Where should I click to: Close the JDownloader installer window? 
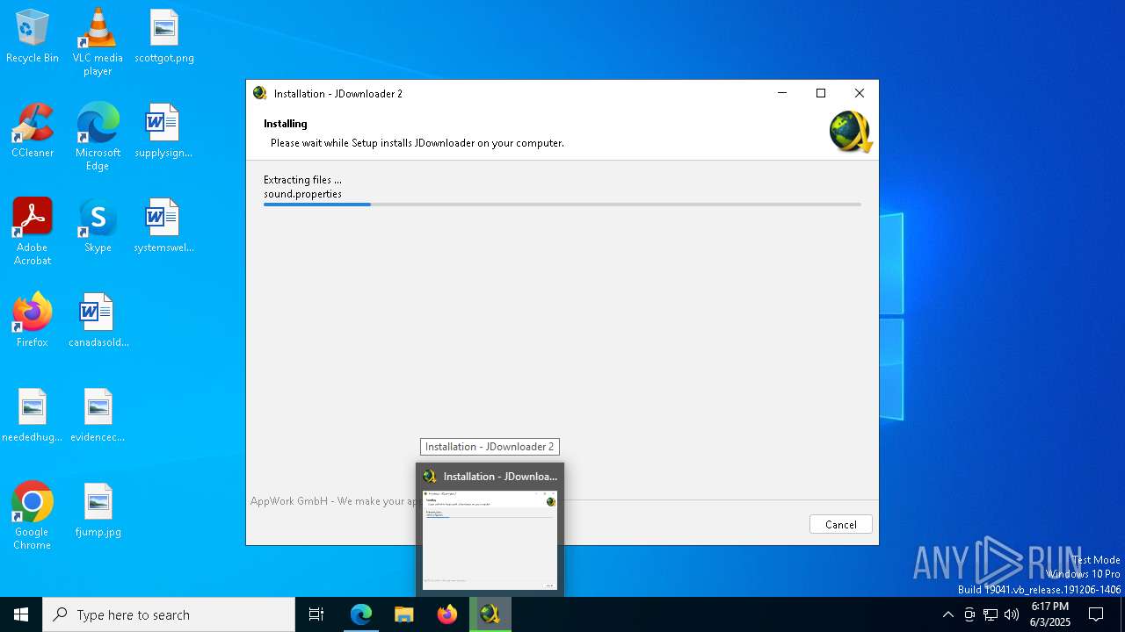860,93
